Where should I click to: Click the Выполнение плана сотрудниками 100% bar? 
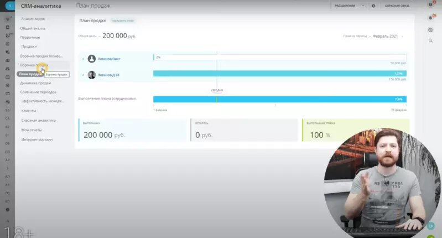(279, 99)
